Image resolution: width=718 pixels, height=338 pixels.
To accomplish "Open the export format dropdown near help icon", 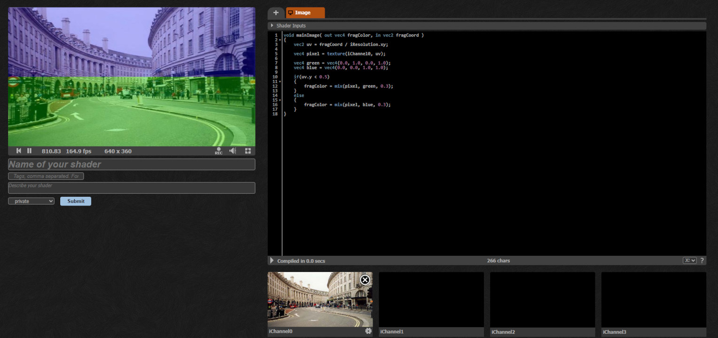I will pos(689,260).
